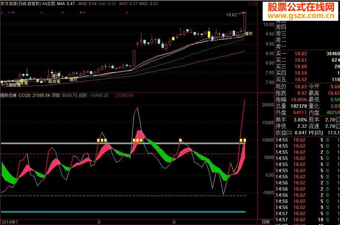Click the 净资 2.32 value
Viewport: 340px width, 225px height.
coord(302,126)
